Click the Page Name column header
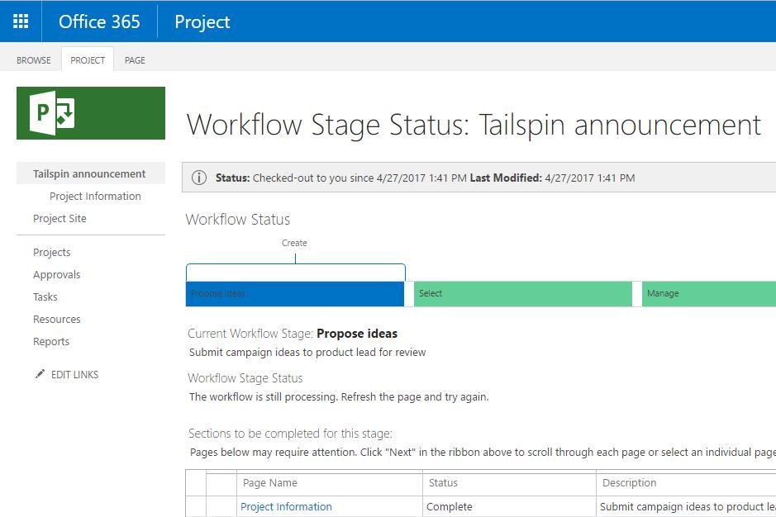776x517 pixels. click(x=269, y=483)
